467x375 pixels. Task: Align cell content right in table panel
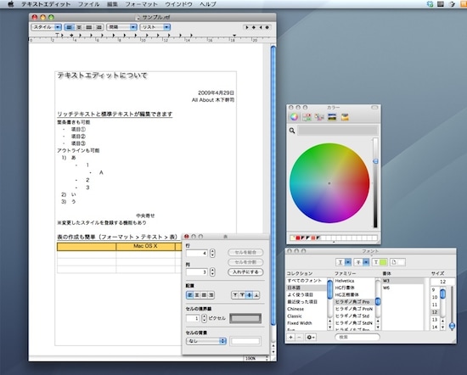pos(211,295)
